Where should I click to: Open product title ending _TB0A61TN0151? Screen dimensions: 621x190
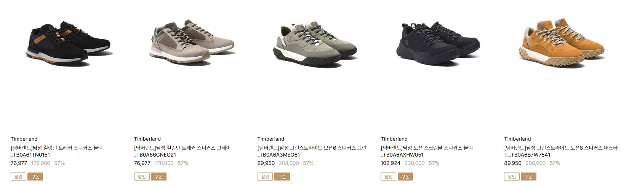click(57, 151)
